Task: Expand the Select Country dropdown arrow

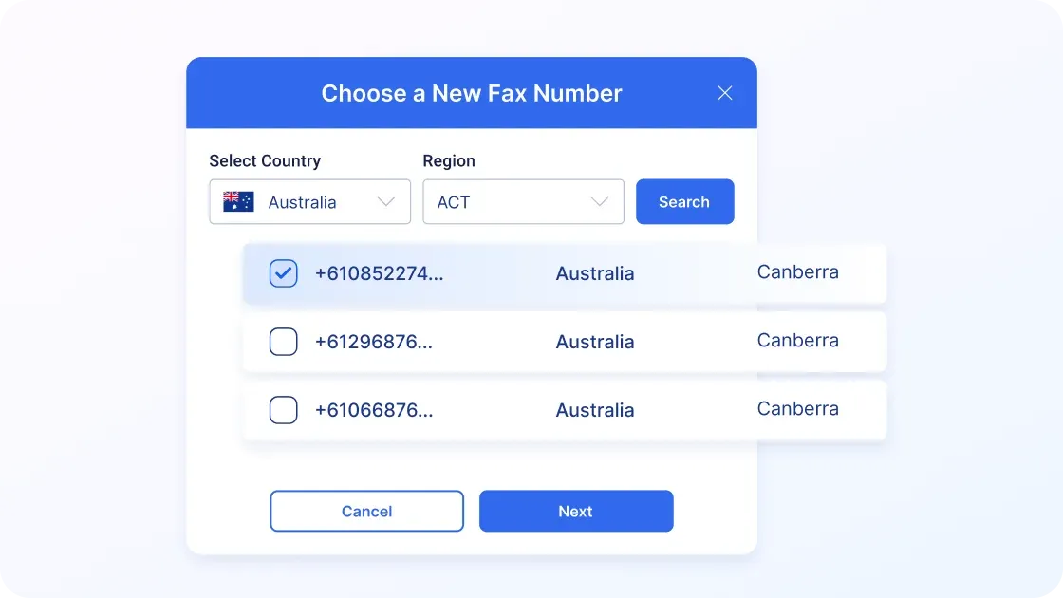Action: 385,201
